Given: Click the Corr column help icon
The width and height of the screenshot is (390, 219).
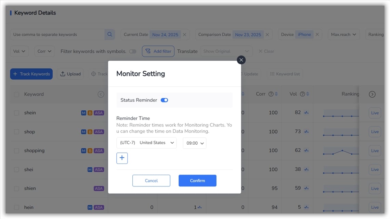Looking at the screenshot, I should click(271, 94).
